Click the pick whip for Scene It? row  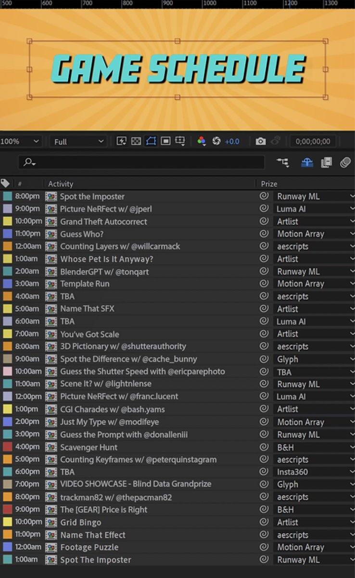tap(264, 384)
